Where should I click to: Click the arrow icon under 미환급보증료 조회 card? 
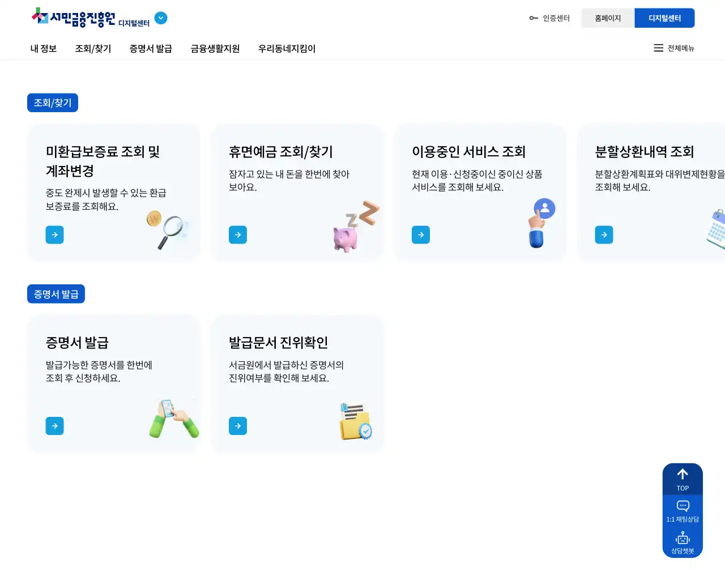click(x=54, y=234)
